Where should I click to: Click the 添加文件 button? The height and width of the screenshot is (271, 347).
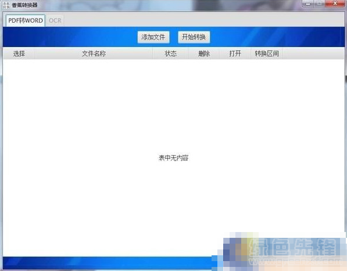click(153, 37)
